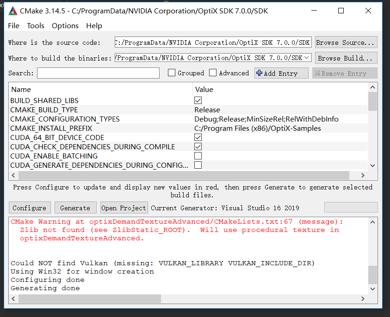
Task: Click the output log vertical scrollbar thumb
Action: 372,275
